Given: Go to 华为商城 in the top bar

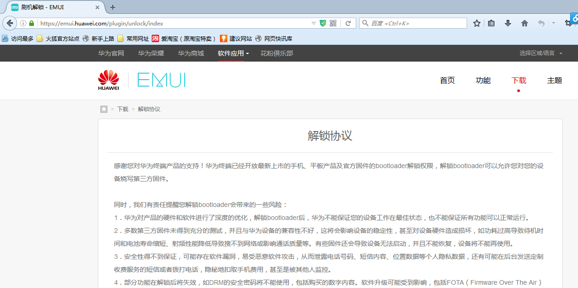Looking at the screenshot, I should [x=191, y=53].
